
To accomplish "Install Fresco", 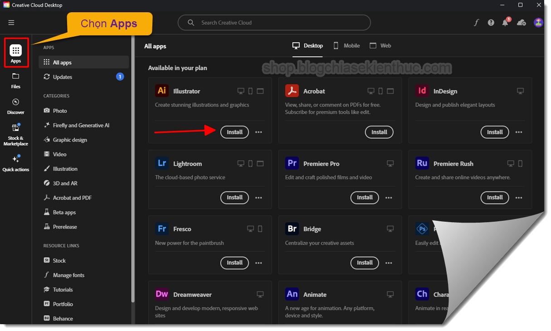I will (x=234, y=263).
